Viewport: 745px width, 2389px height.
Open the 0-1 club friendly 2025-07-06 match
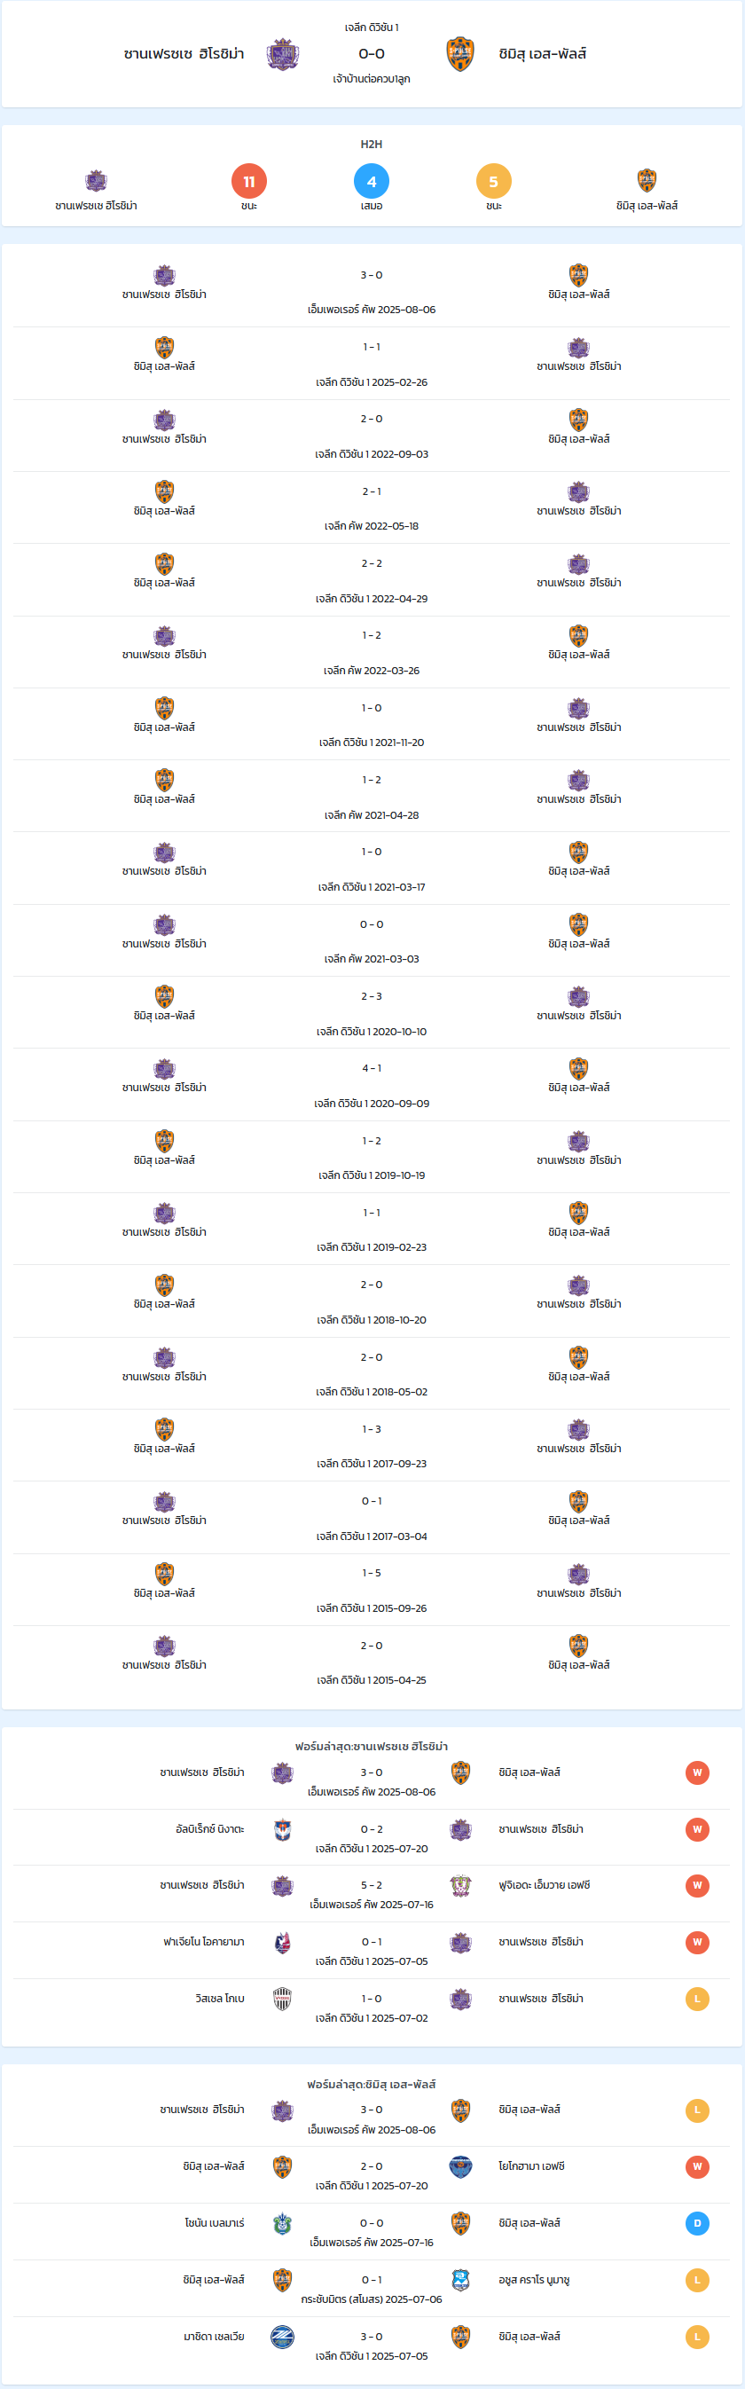(x=372, y=2288)
